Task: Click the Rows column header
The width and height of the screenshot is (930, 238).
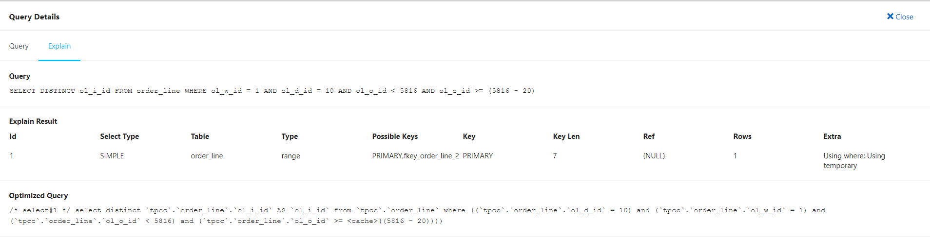Action: [742, 136]
